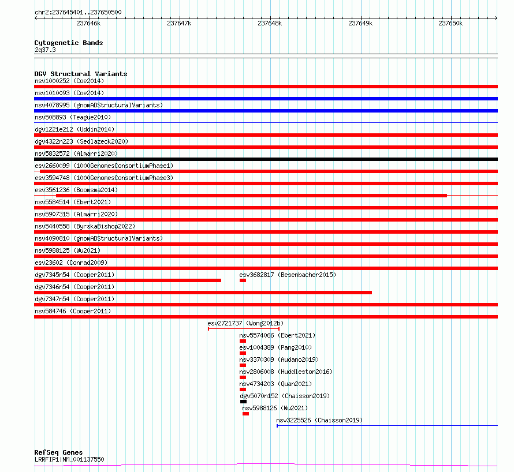Screen dimensions: 514x472
Task: Open dgv5070n152 (Chaisson2019) label
Action: [x=285, y=396]
